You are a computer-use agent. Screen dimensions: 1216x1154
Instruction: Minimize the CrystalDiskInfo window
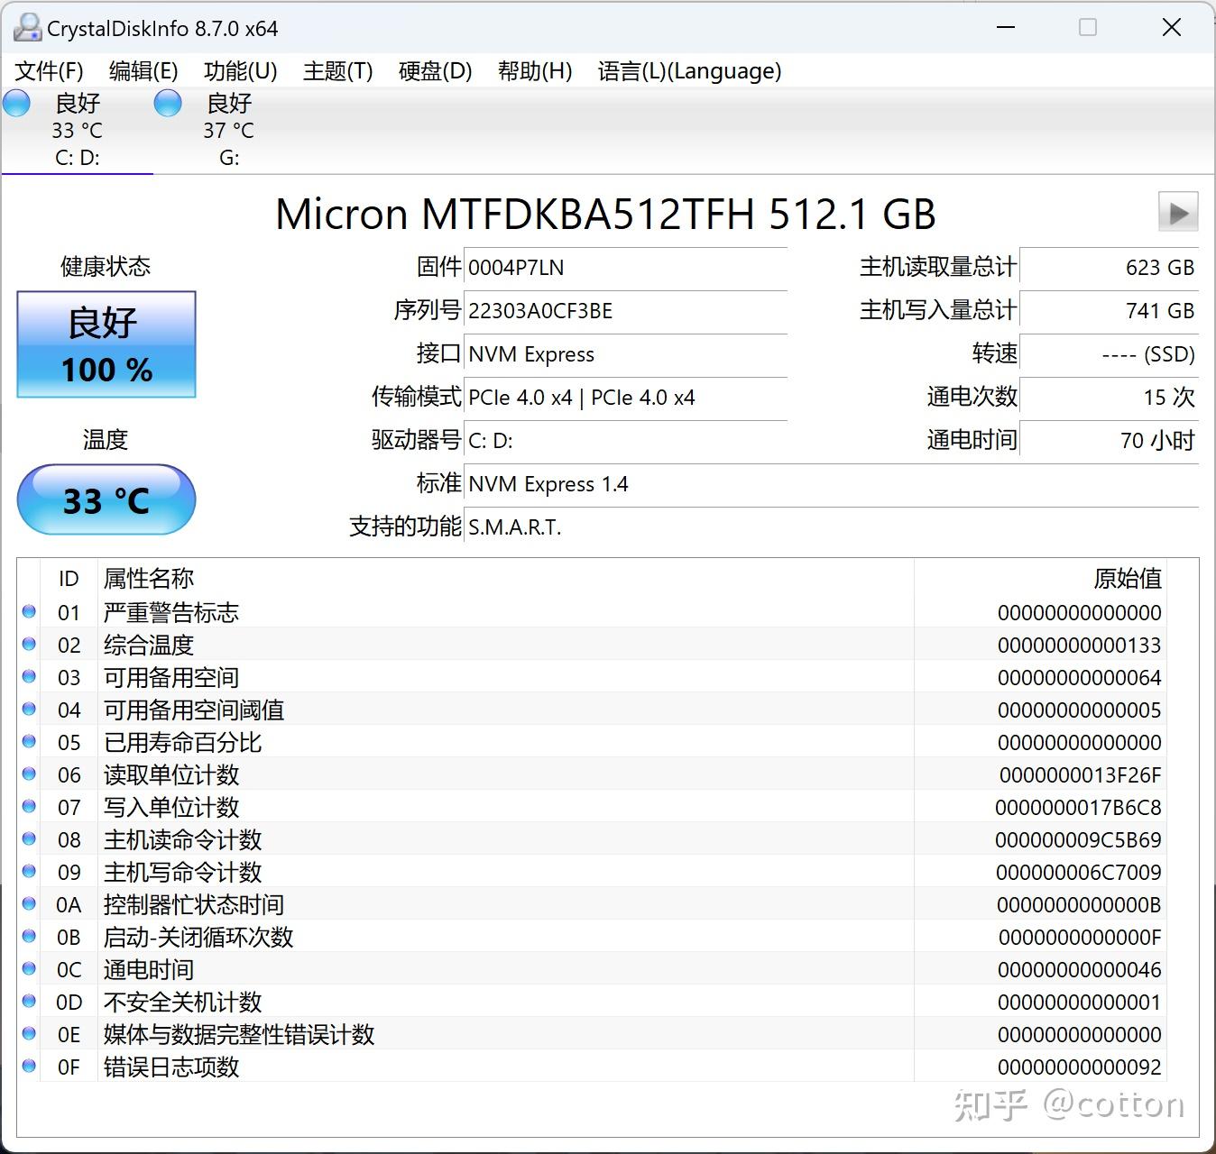pyautogui.click(x=1006, y=28)
